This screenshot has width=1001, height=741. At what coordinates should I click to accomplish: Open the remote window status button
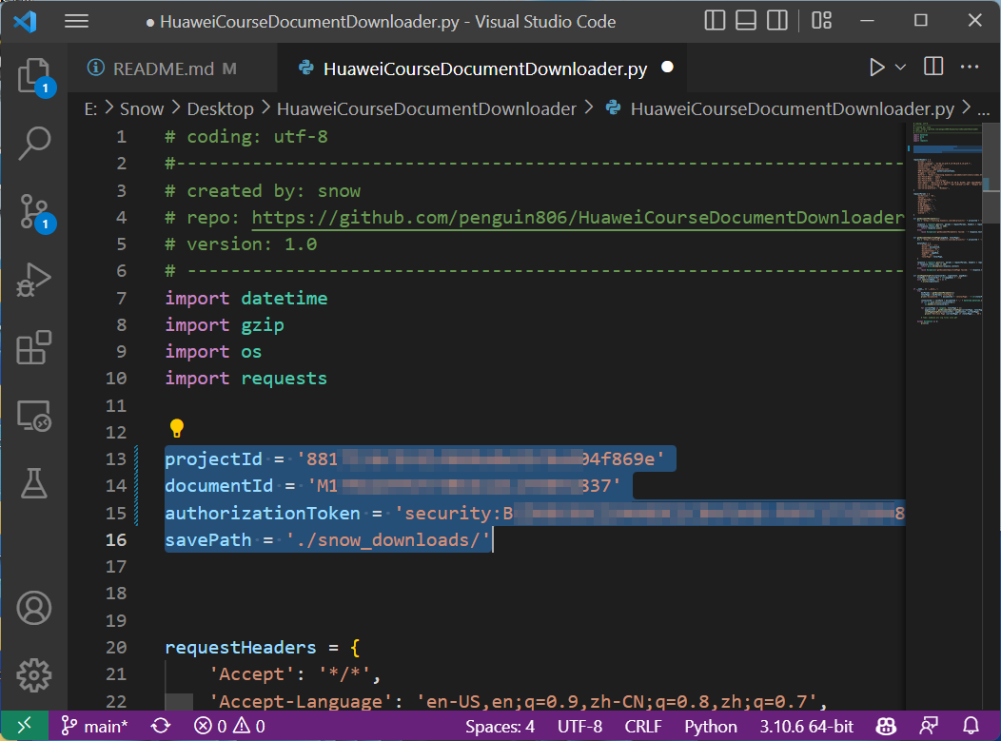(x=24, y=726)
